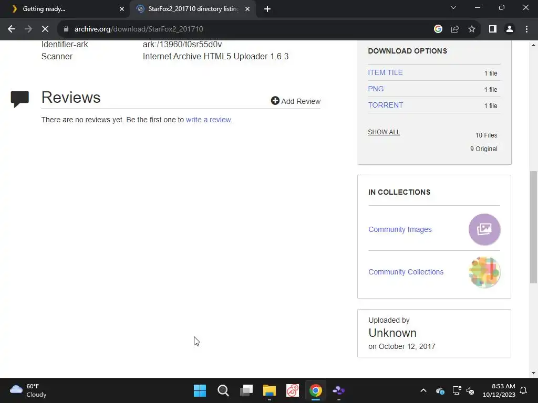Open the Chrome three-dot menu
This screenshot has width=538, height=403.
(x=526, y=29)
